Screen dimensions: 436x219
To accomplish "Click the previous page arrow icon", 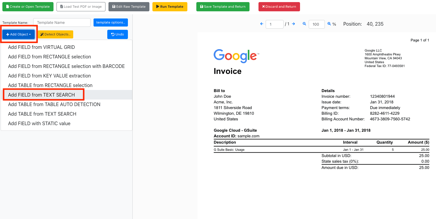I will click(x=262, y=24).
